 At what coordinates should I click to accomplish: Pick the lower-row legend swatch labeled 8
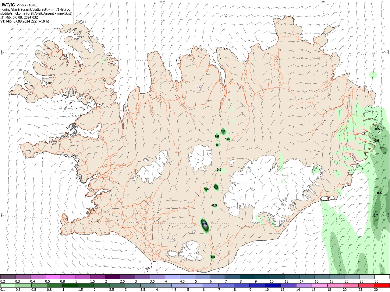tap(241, 286)
